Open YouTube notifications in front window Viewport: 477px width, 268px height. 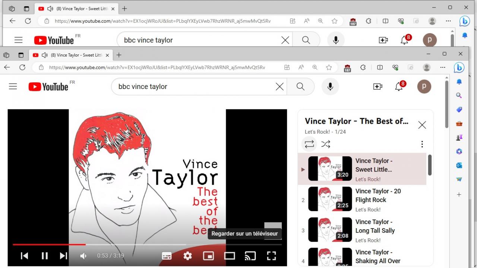(x=399, y=86)
